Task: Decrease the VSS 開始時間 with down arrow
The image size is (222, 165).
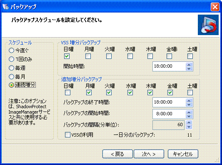Action: [x=189, y=69]
